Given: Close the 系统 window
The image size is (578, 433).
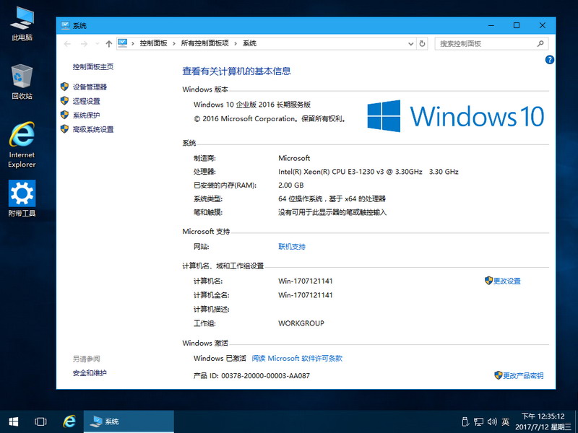Looking at the screenshot, I should coord(543,25).
